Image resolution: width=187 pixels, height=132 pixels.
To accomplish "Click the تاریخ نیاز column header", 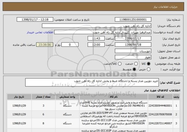I will [x=19, y=97].
